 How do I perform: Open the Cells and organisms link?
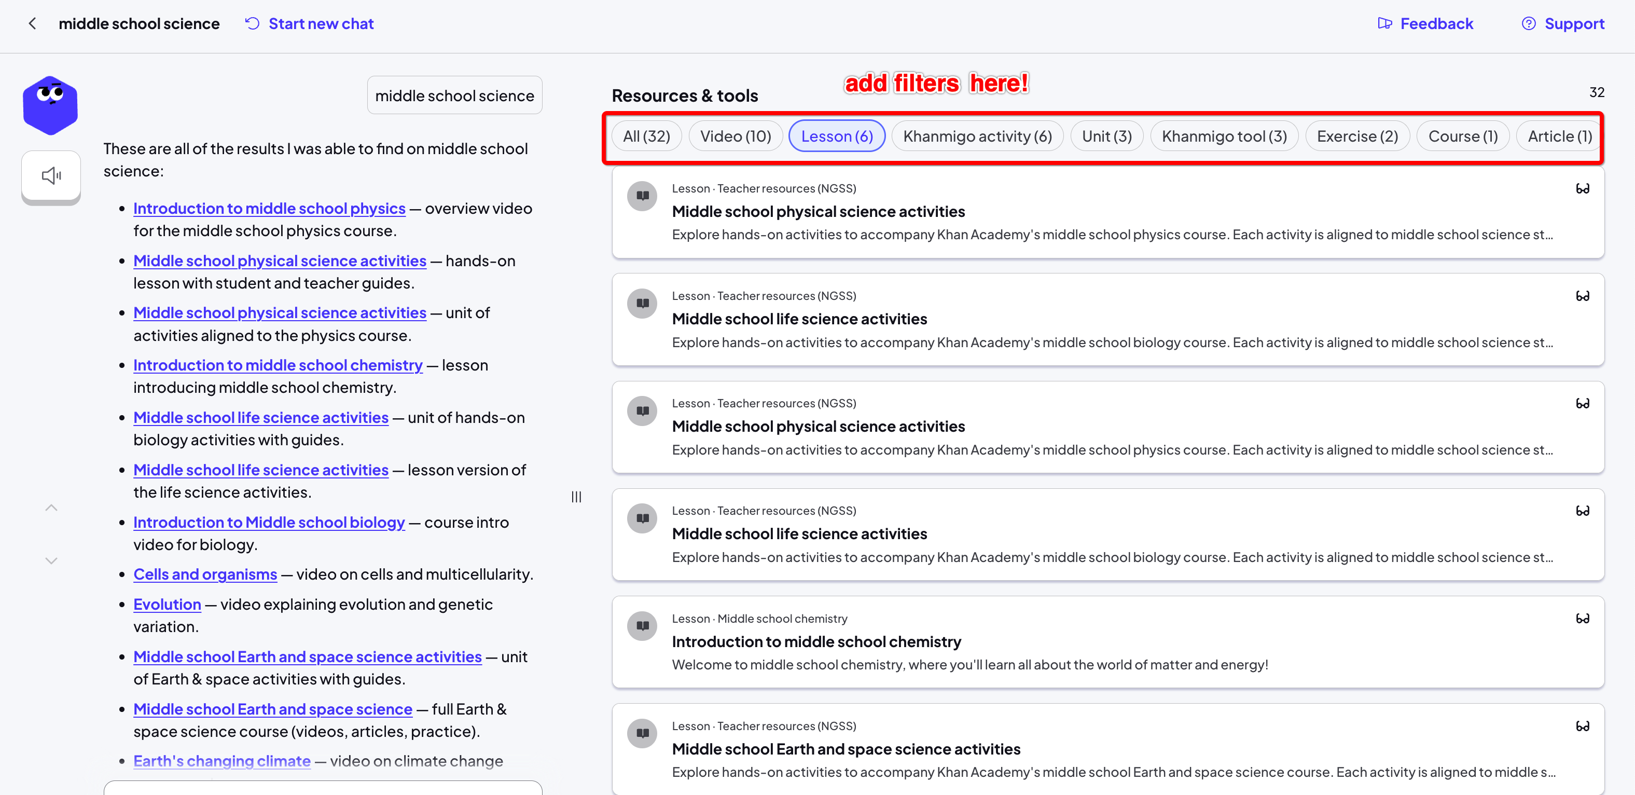pyautogui.click(x=204, y=574)
